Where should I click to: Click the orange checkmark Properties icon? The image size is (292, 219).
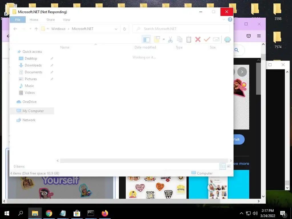207,39
